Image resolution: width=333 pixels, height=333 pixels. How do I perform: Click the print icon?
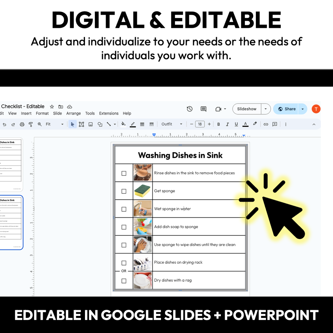(x=22, y=124)
